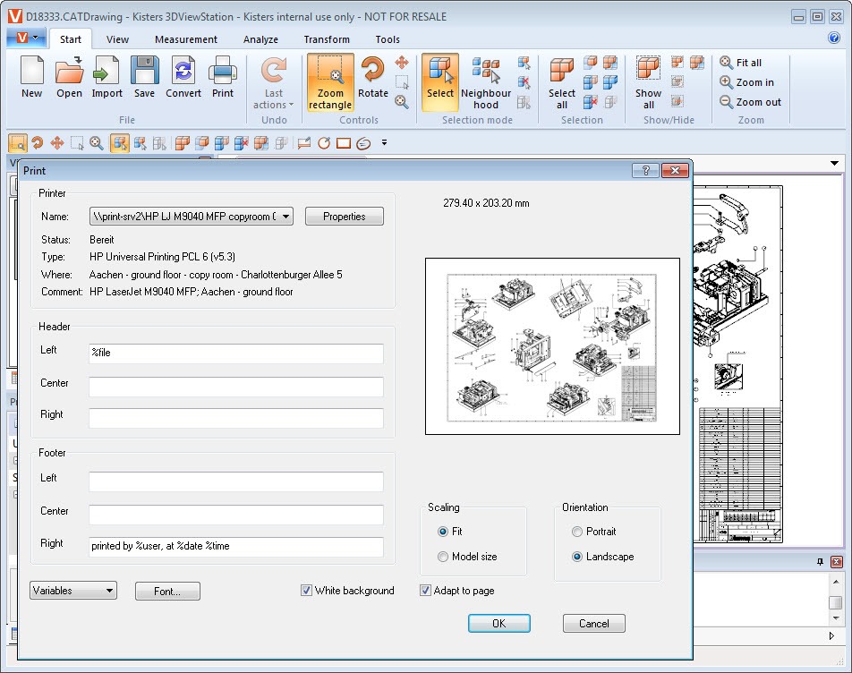
Task: Click the Print dialog help question mark button
Action: [x=646, y=171]
